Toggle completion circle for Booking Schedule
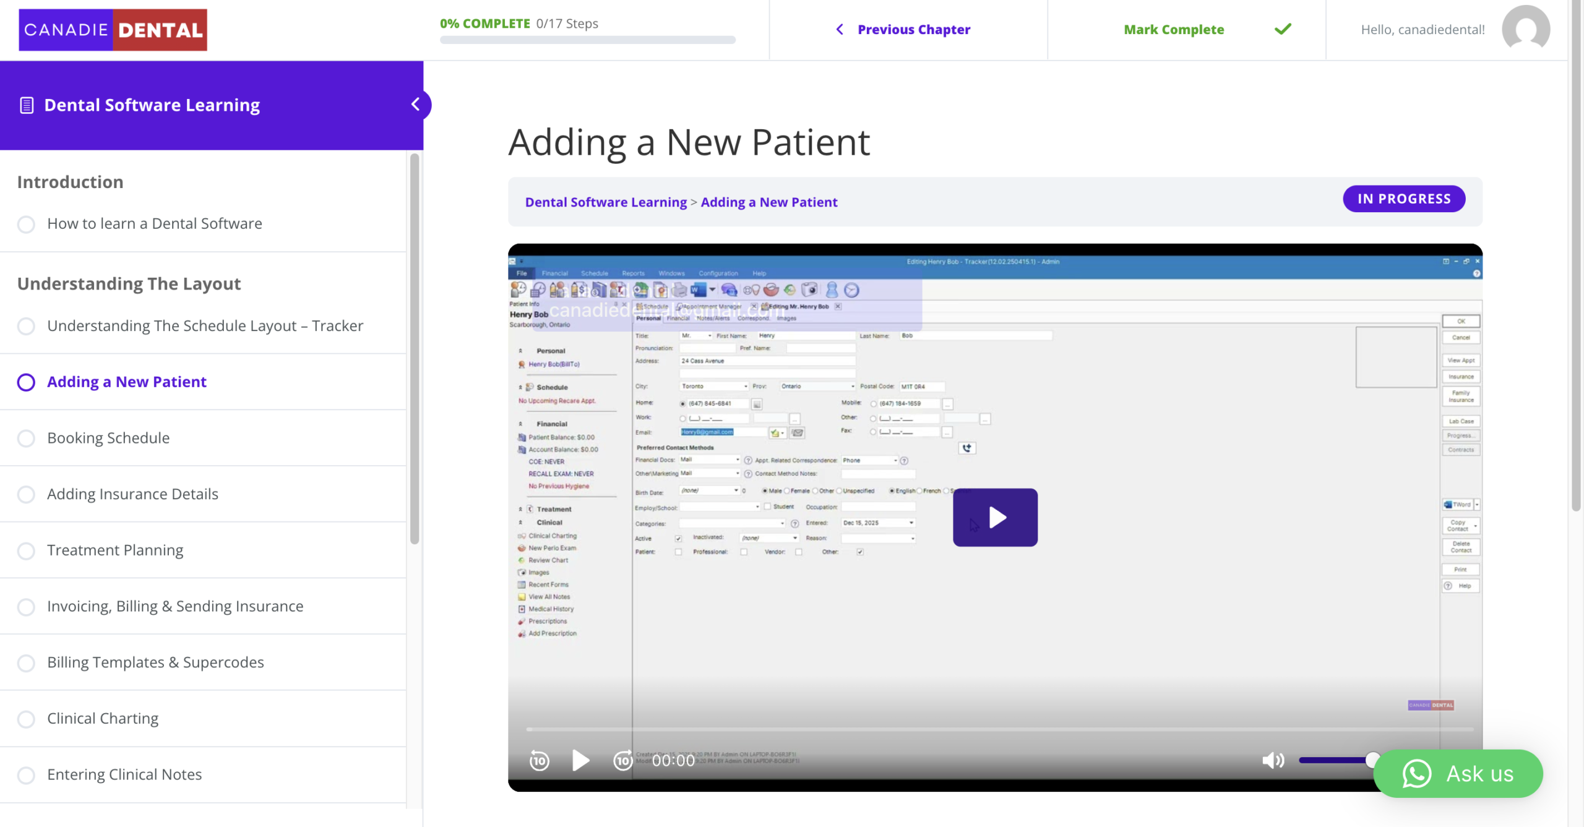The height and width of the screenshot is (827, 1584). pyautogui.click(x=26, y=439)
